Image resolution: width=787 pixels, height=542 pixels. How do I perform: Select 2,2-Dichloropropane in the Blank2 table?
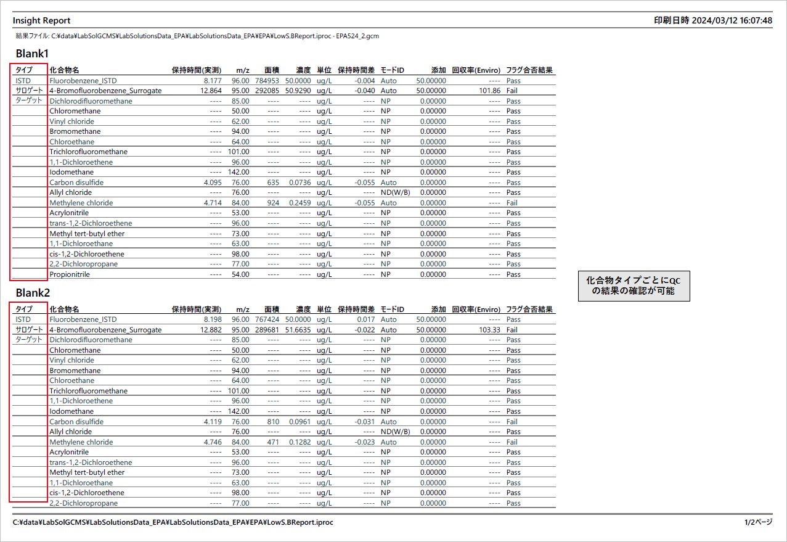(x=83, y=503)
